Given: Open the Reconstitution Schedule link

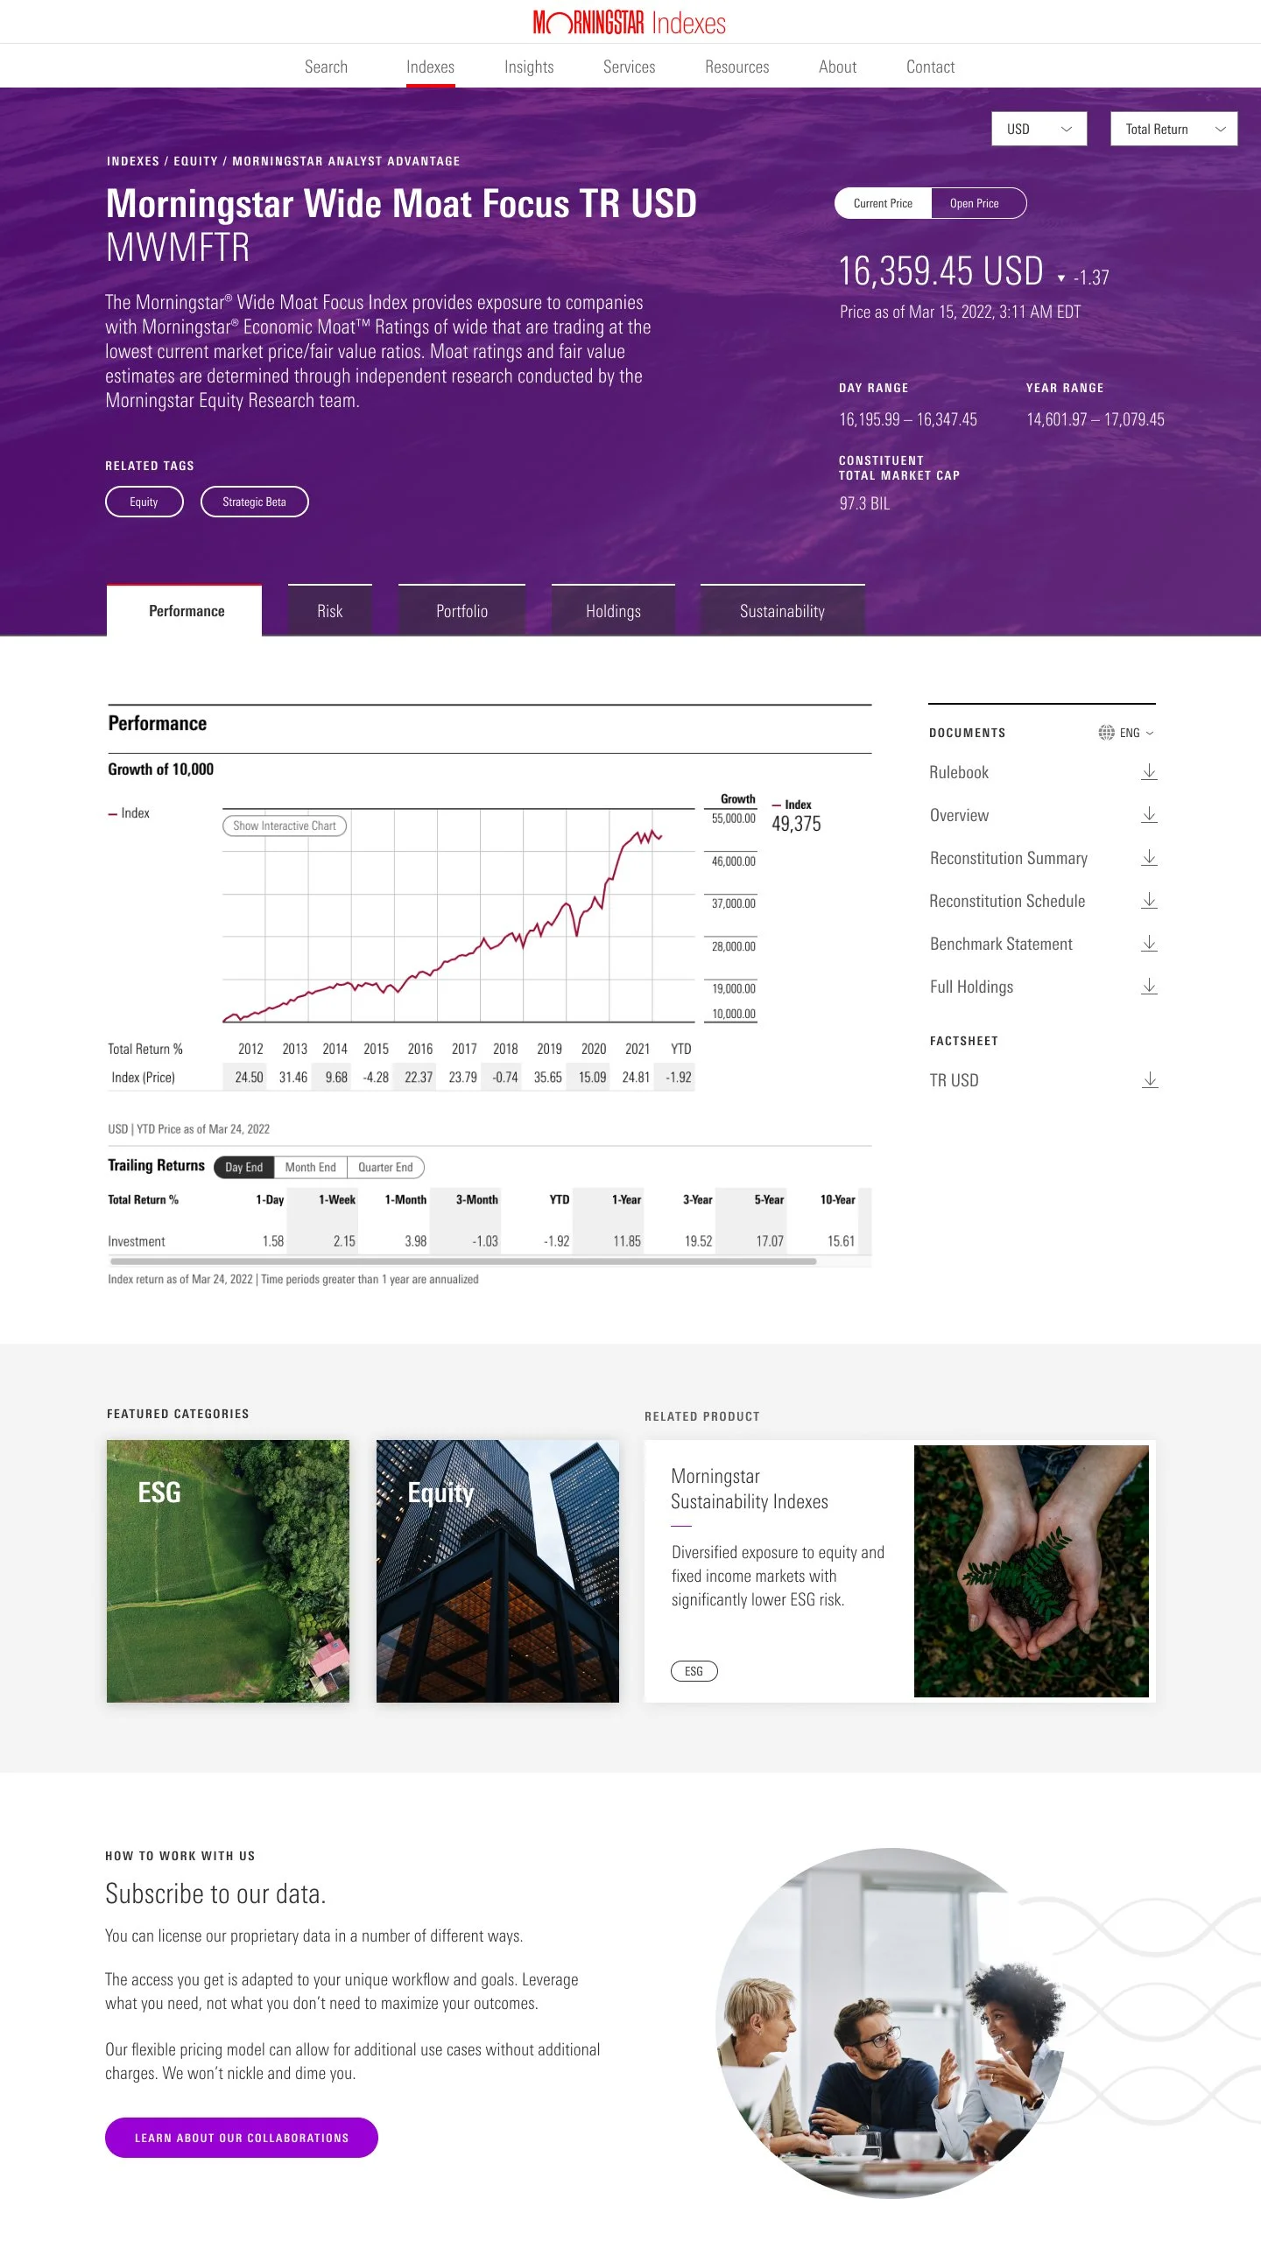Looking at the screenshot, I should (1007, 901).
